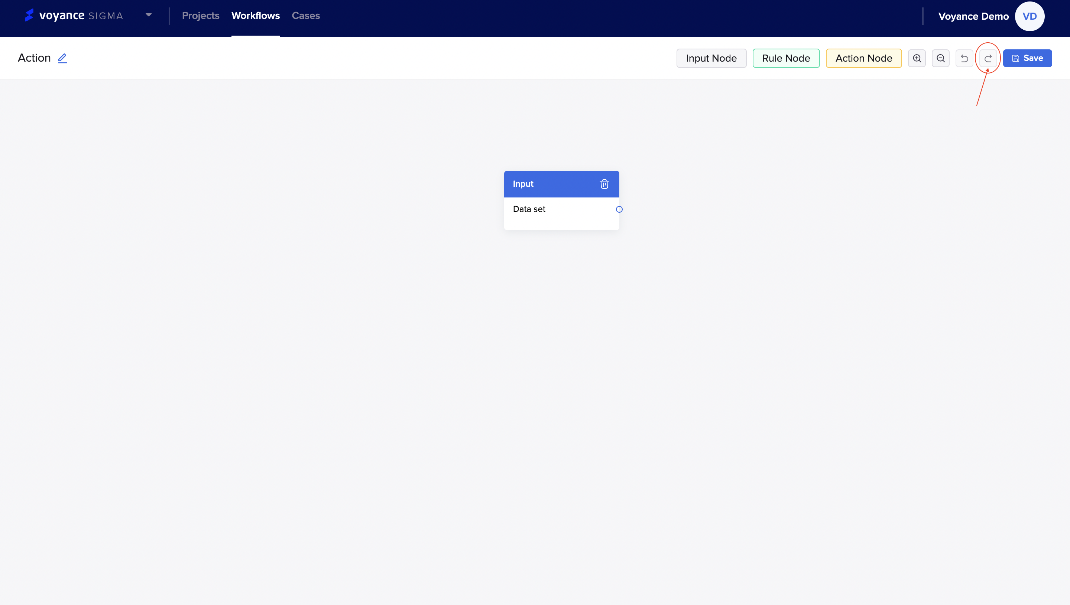The height and width of the screenshot is (605, 1070).
Task: Save the workflow
Action: coord(1027,58)
